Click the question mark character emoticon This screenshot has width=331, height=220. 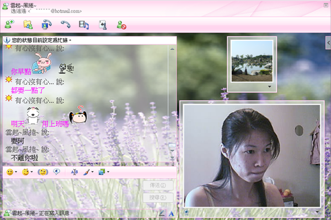pyautogui.click(x=78, y=115)
